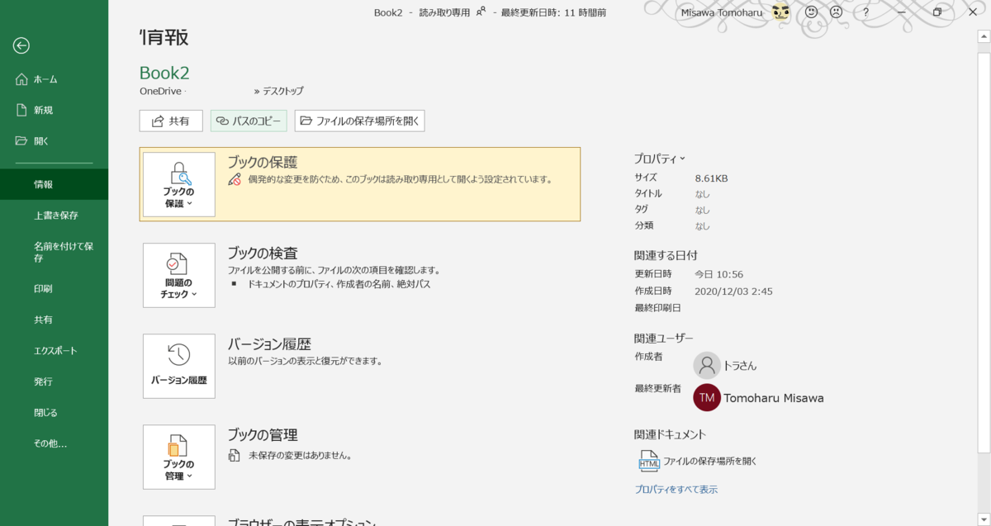Open the エクスポート section
Image resolution: width=991 pixels, height=526 pixels.
53,350
